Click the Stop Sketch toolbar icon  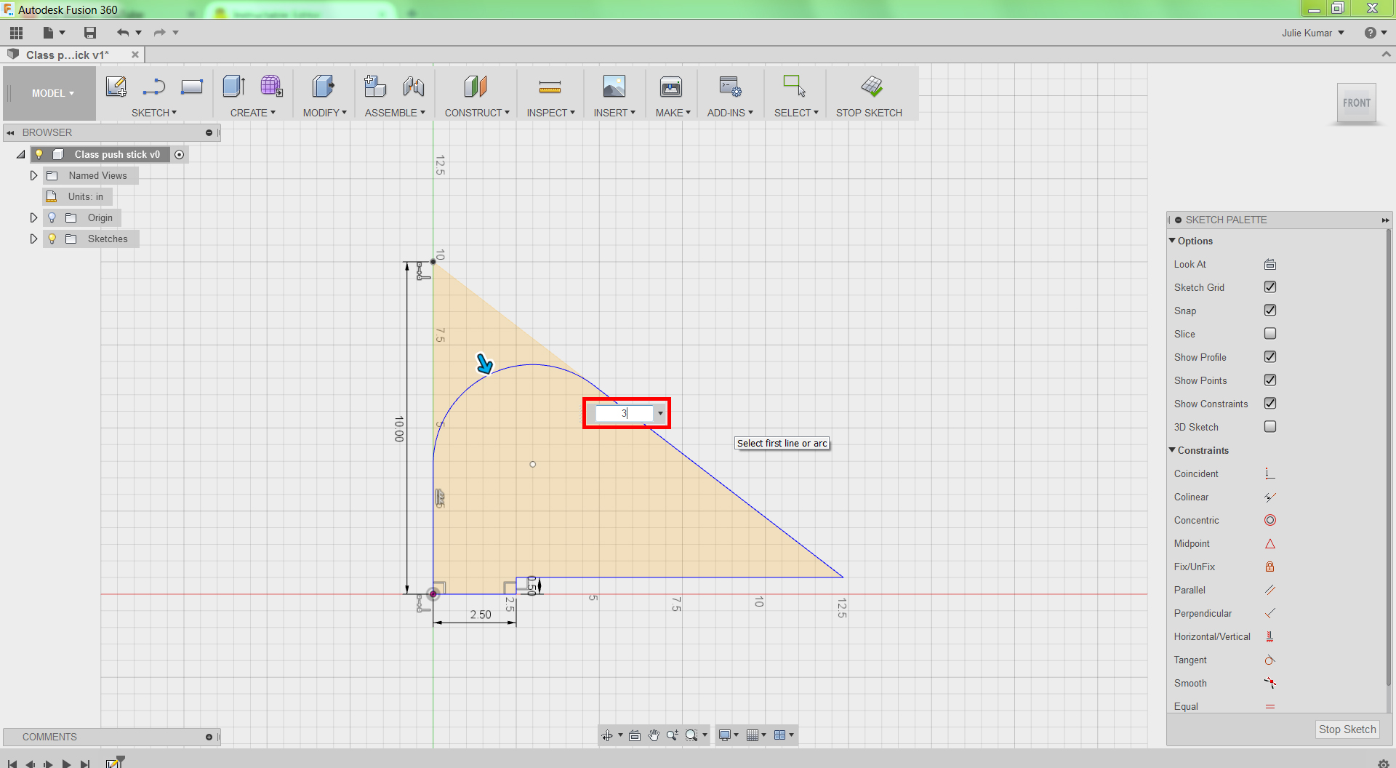point(872,87)
